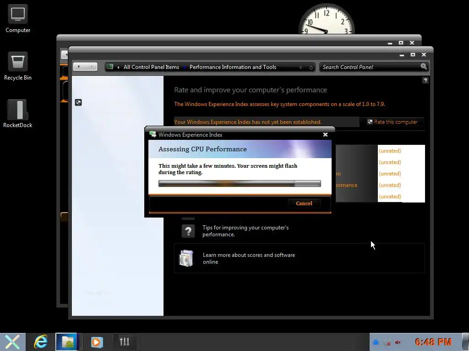The image size is (469, 351).
Task: Open Learn more about scores and software online
Action: (x=249, y=258)
